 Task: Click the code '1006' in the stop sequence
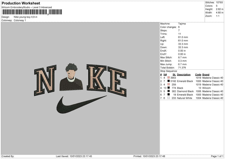[x=198, y=91]
